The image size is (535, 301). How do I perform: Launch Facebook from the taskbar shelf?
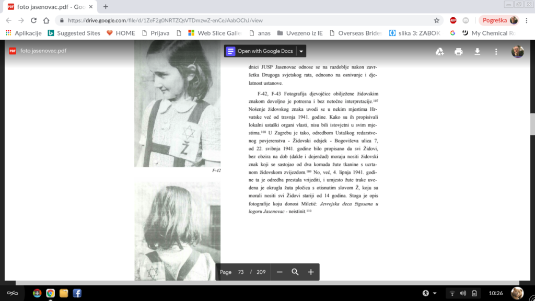[x=77, y=293]
